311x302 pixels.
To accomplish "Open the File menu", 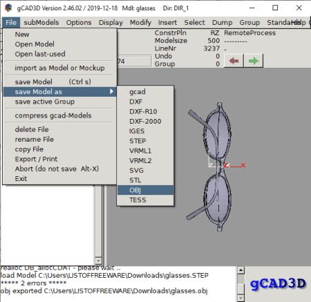I will coord(11,23).
